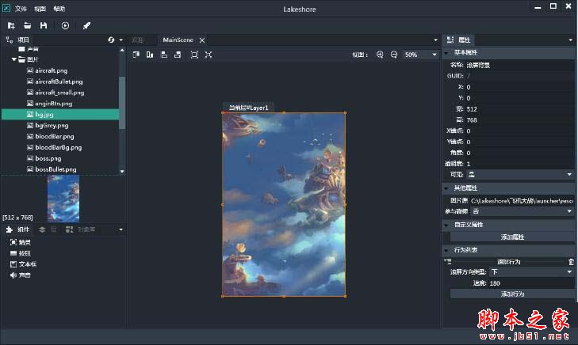Save the project with the floppy icon
Image resolution: width=578 pixels, height=345 pixels.
pyautogui.click(x=44, y=25)
